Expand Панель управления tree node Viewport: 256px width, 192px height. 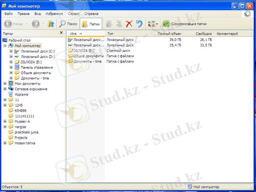tap(11, 67)
